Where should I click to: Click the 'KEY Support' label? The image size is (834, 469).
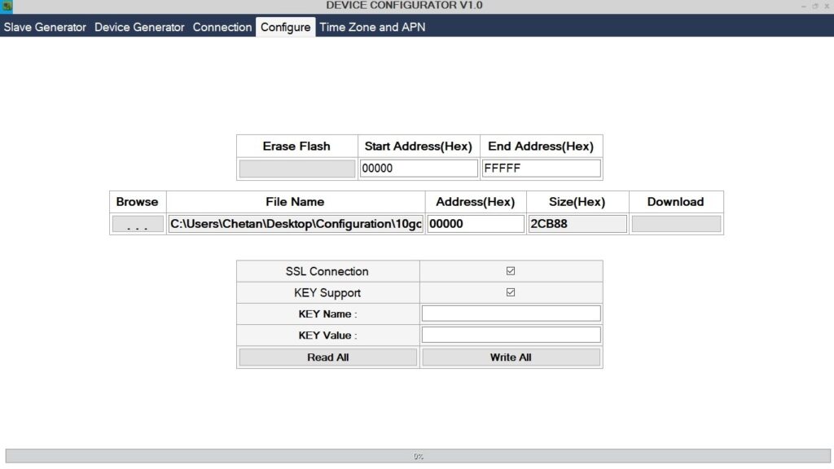click(327, 292)
